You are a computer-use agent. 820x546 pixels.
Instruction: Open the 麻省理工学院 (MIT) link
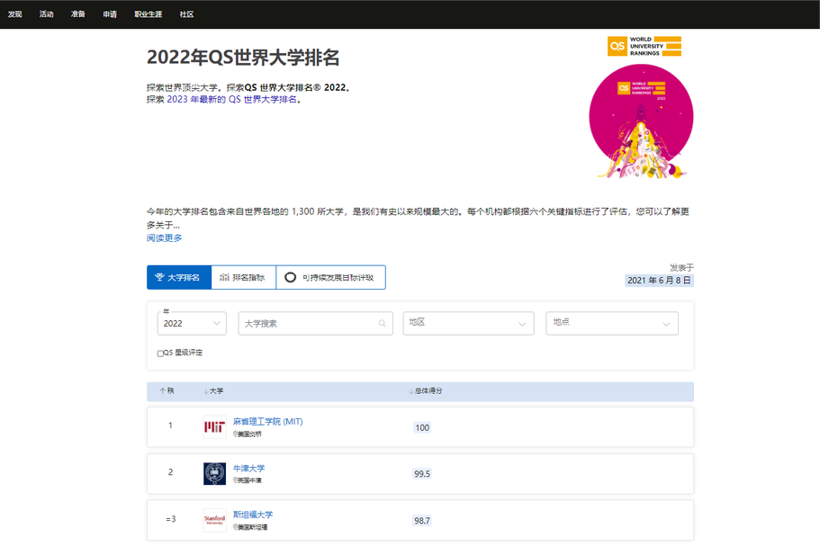[x=267, y=421]
